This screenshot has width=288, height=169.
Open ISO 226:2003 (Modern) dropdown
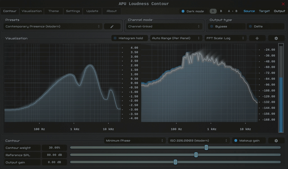(199, 141)
